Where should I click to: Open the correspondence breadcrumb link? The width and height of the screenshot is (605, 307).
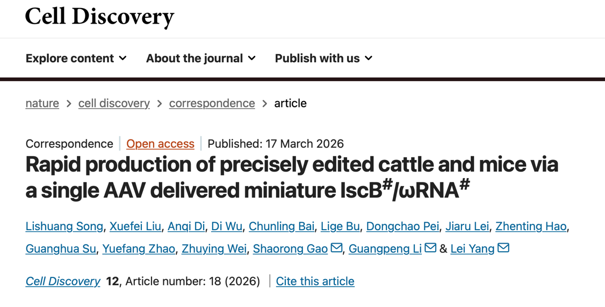[x=212, y=103]
